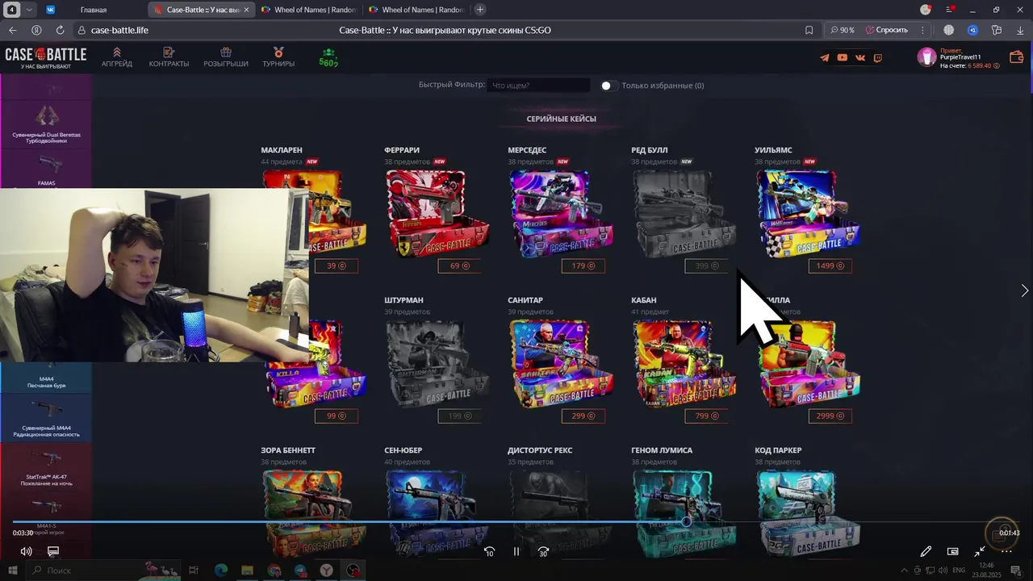Viewport: 1033px width, 581px height.
Task: Seek using the video progress bar handle
Action: coord(686,522)
